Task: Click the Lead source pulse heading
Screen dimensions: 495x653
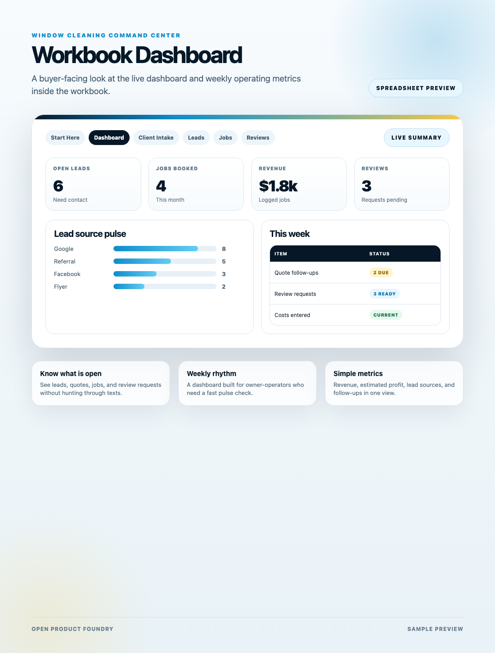Action: click(90, 234)
